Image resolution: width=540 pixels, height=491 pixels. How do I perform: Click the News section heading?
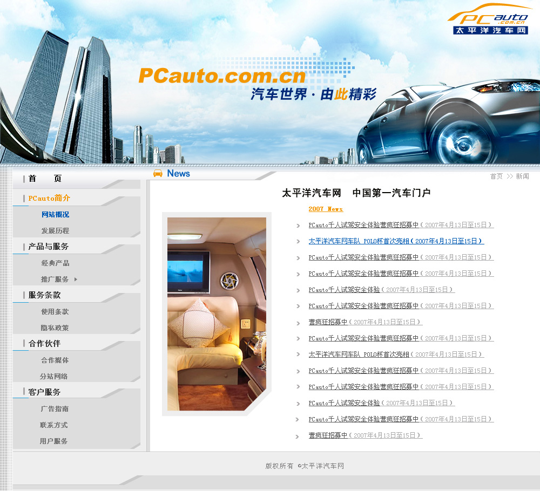pyautogui.click(x=178, y=173)
